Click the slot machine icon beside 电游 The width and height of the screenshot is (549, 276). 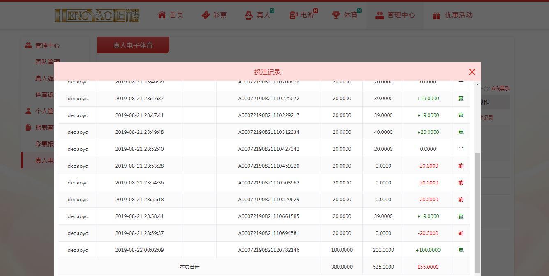click(x=293, y=15)
